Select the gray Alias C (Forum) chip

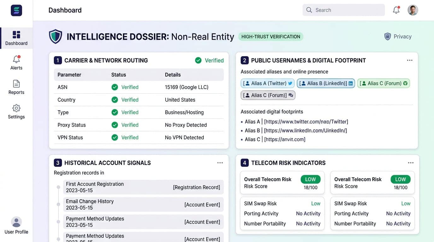pyautogui.click(x=268, y=95)
